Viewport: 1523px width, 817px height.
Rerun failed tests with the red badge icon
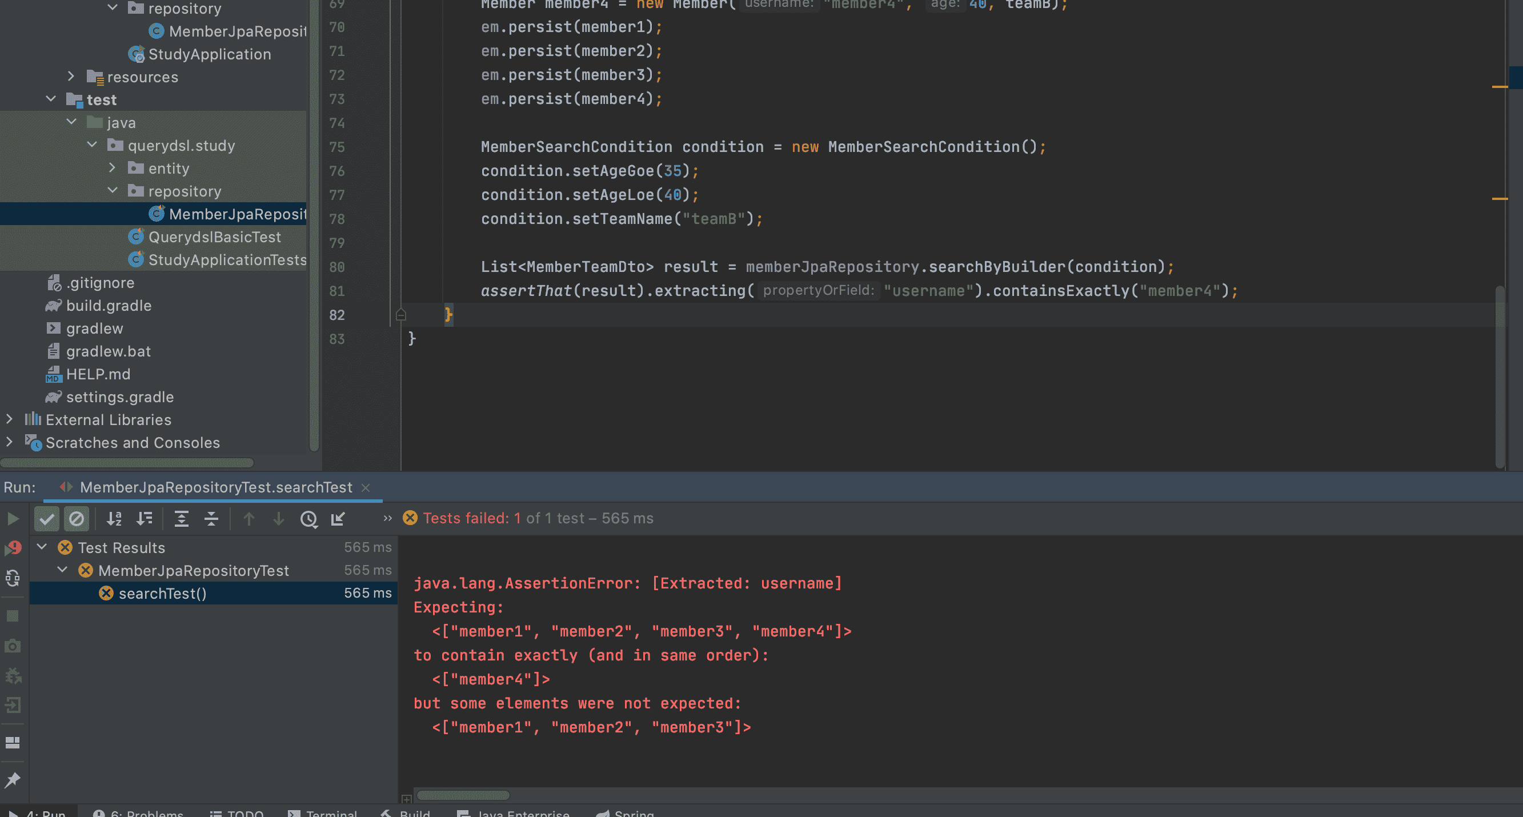(x=13, y=548)
